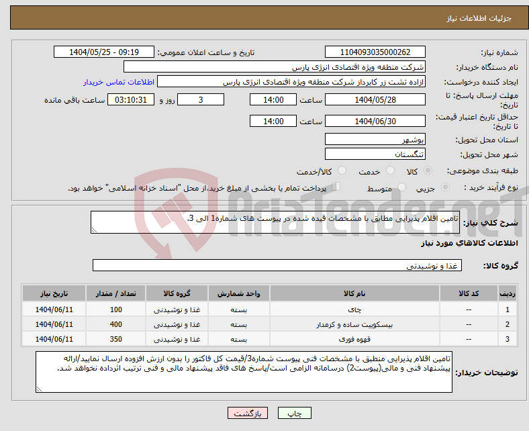Viewport: 529px width, 431px height.
Task: Click the استان محل تحویل field بوشهر
Action: [375, 139]
